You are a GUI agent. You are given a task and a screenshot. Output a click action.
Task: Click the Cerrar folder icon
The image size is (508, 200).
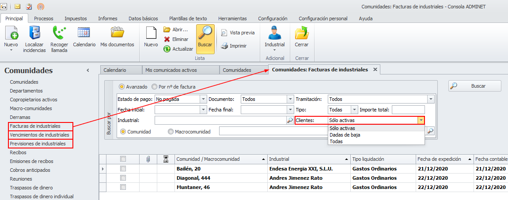tap(301, 33)
